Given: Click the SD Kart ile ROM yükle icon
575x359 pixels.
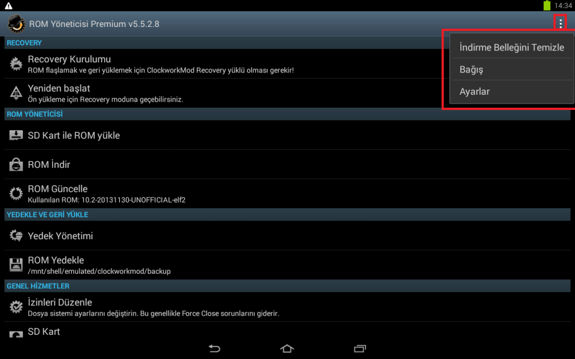Looking at the screenshot, I should coord(16,135).
